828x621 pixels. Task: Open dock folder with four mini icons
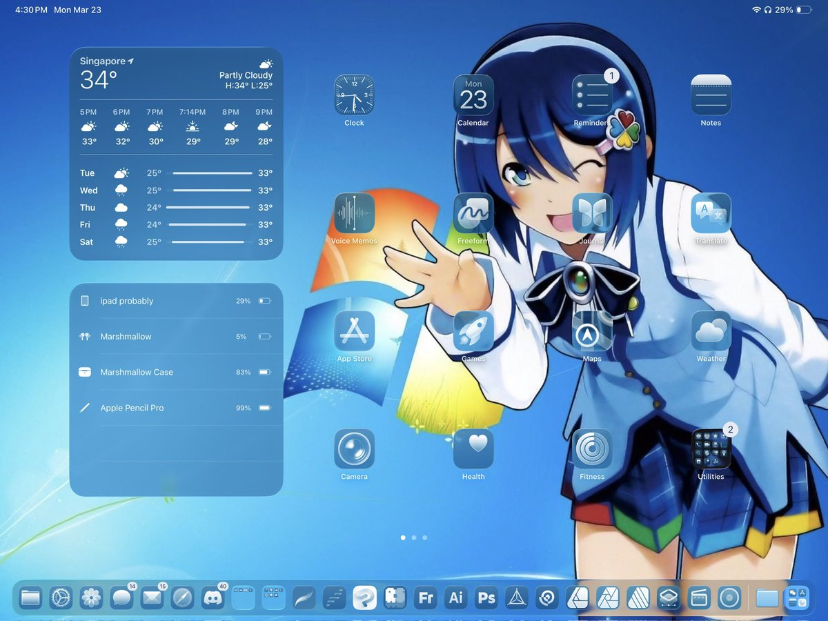click(244, 598)
